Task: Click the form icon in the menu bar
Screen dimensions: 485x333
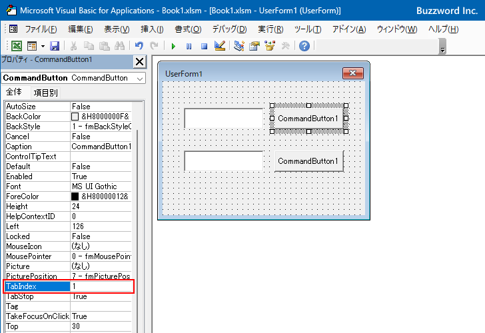Action: (13, 29)
